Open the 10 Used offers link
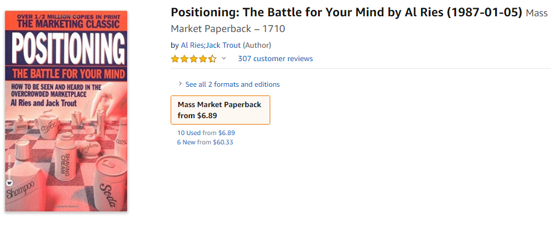Screen dimensions: 551x227 coord(189,133)
